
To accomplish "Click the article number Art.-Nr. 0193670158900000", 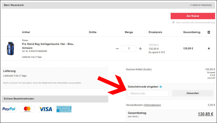I will pyautogui.click(x=35, y=51).
